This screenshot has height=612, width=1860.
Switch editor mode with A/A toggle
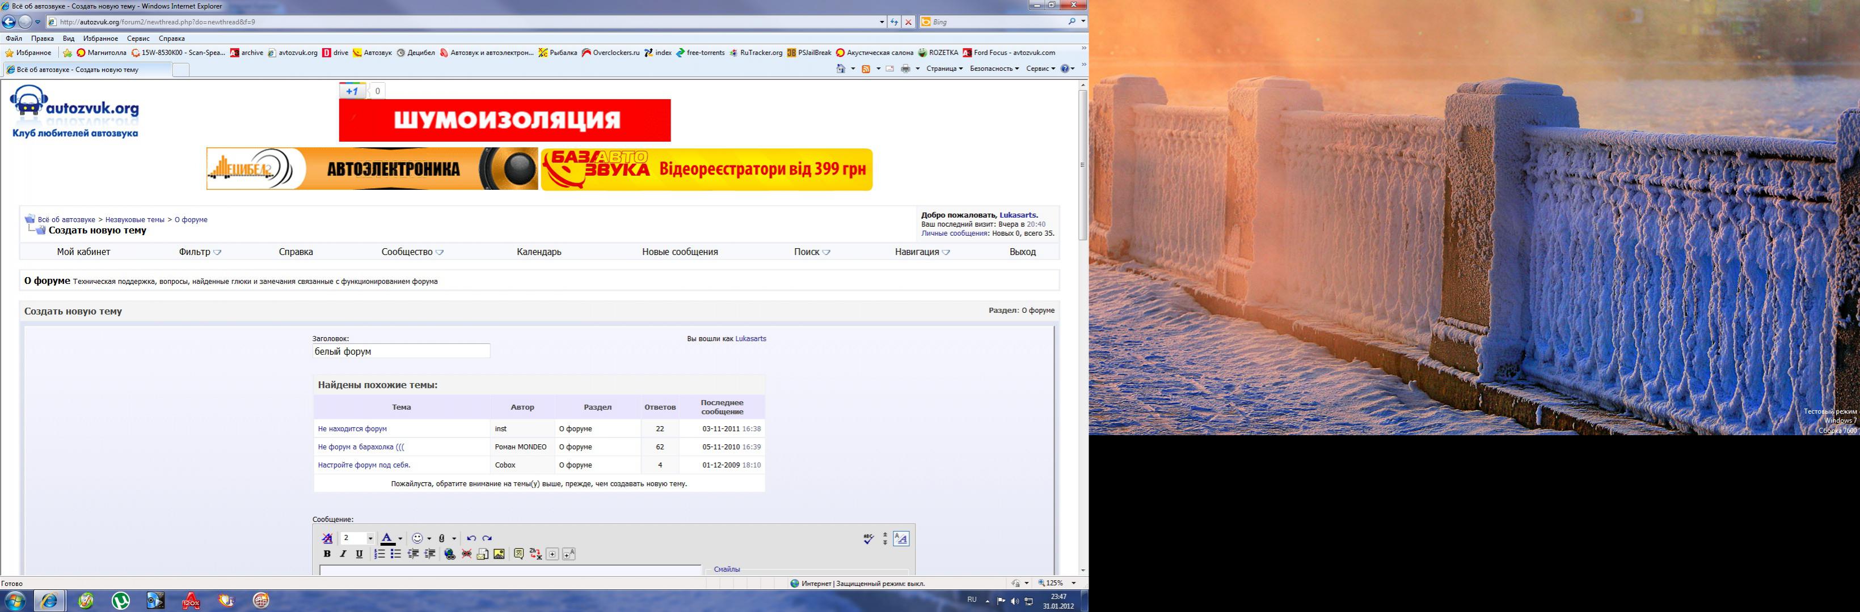pos(900,538)
